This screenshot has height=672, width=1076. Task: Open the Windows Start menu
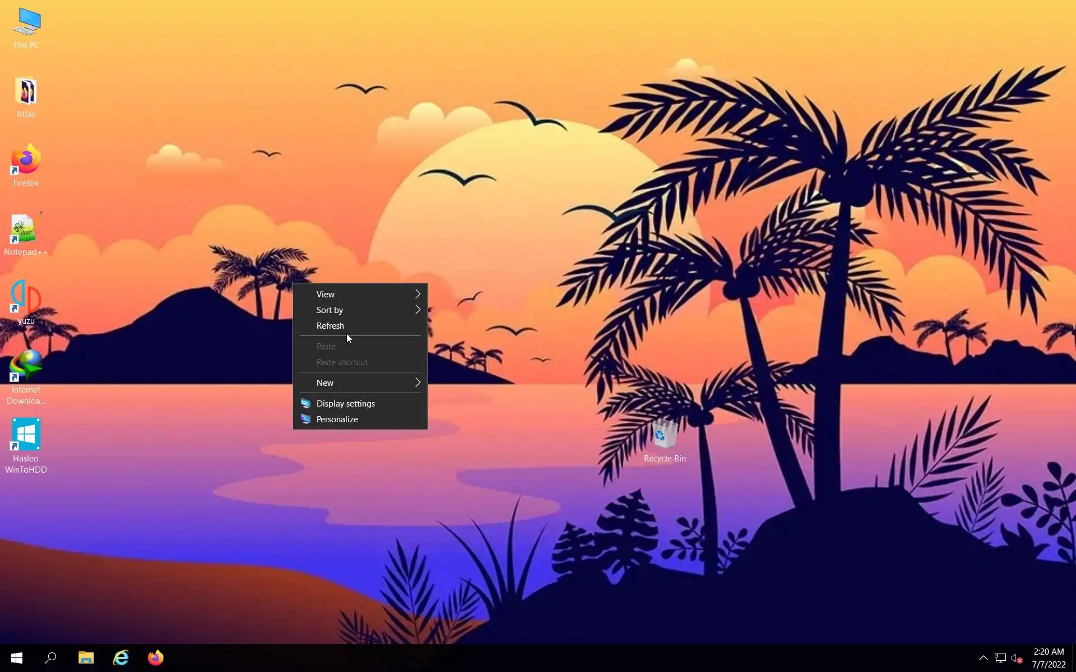click(17, 657)
